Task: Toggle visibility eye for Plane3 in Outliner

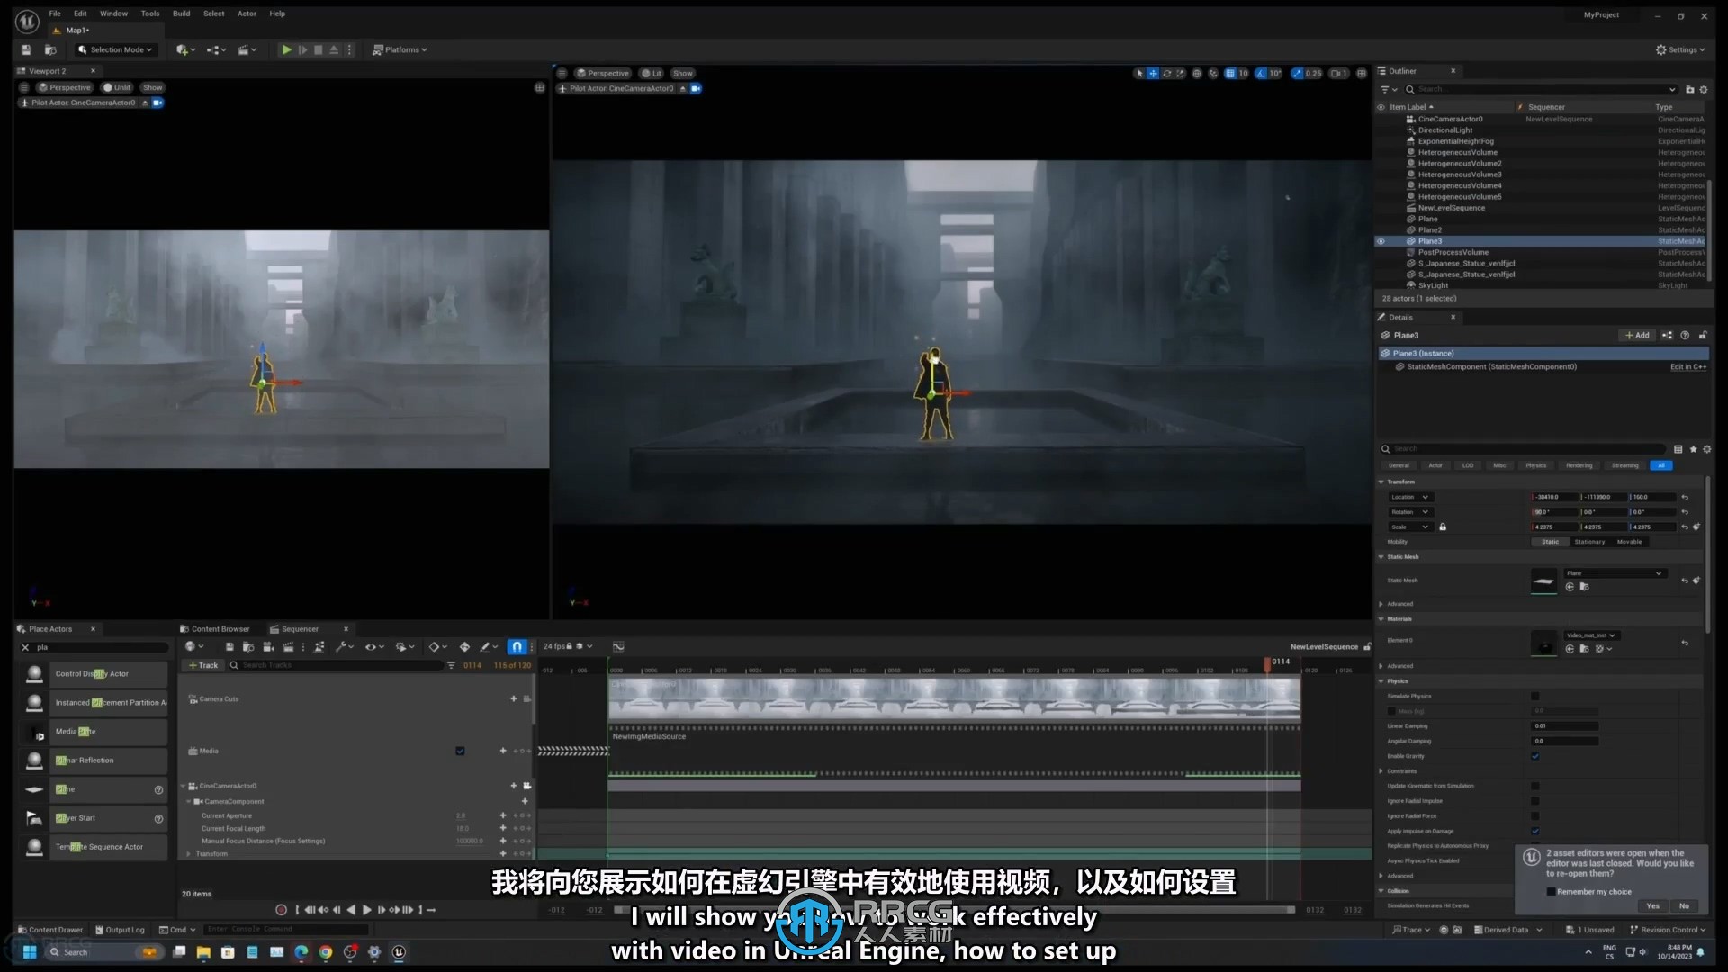Action: [x=1381, y=241]
